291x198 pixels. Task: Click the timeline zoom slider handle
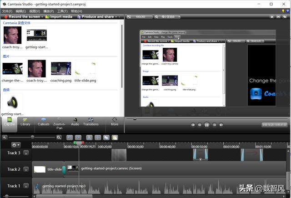(x=32, y=137)
